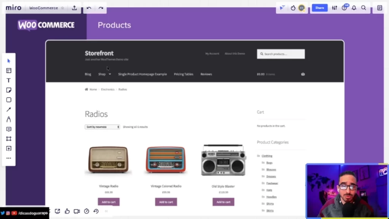Open the board search magnifier

364,8
